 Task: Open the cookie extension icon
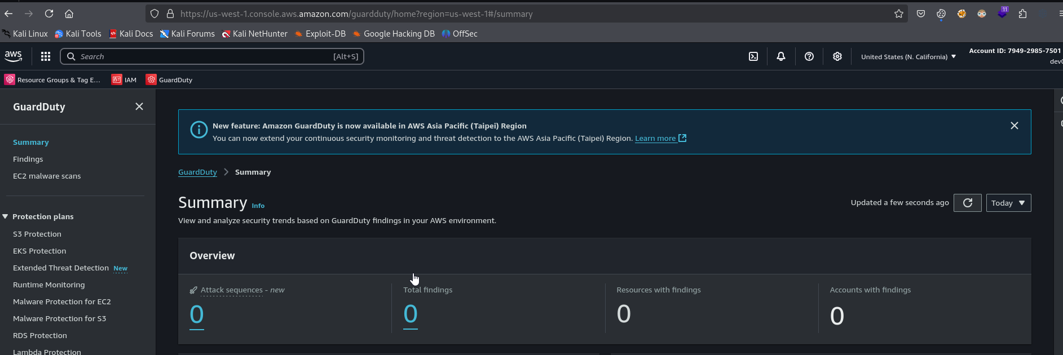(x=941, y=14)
